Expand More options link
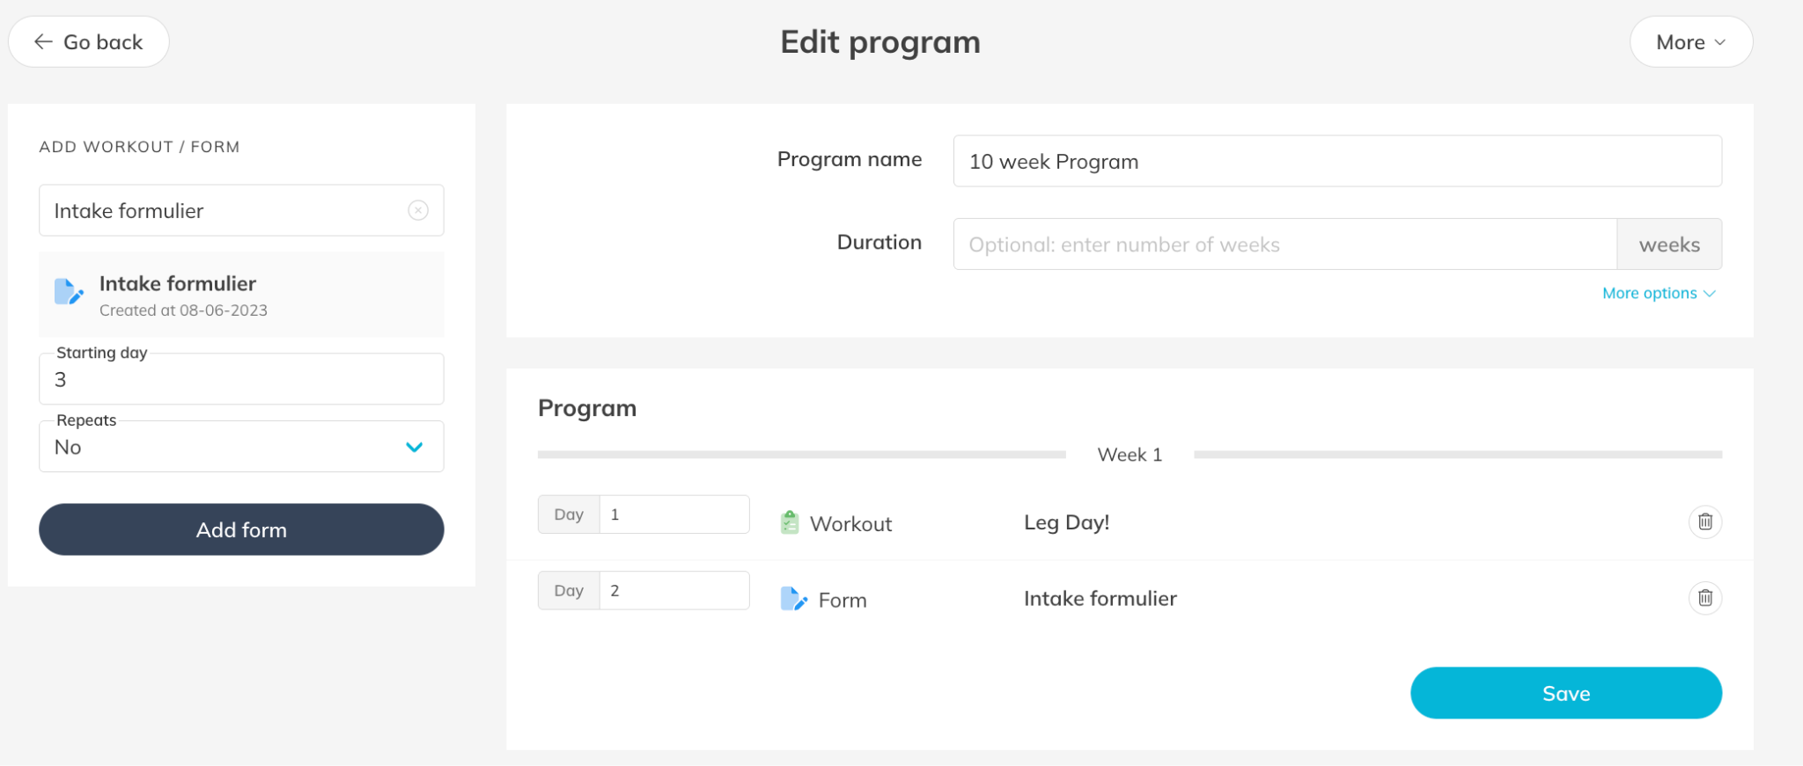 click(1658, 294)
